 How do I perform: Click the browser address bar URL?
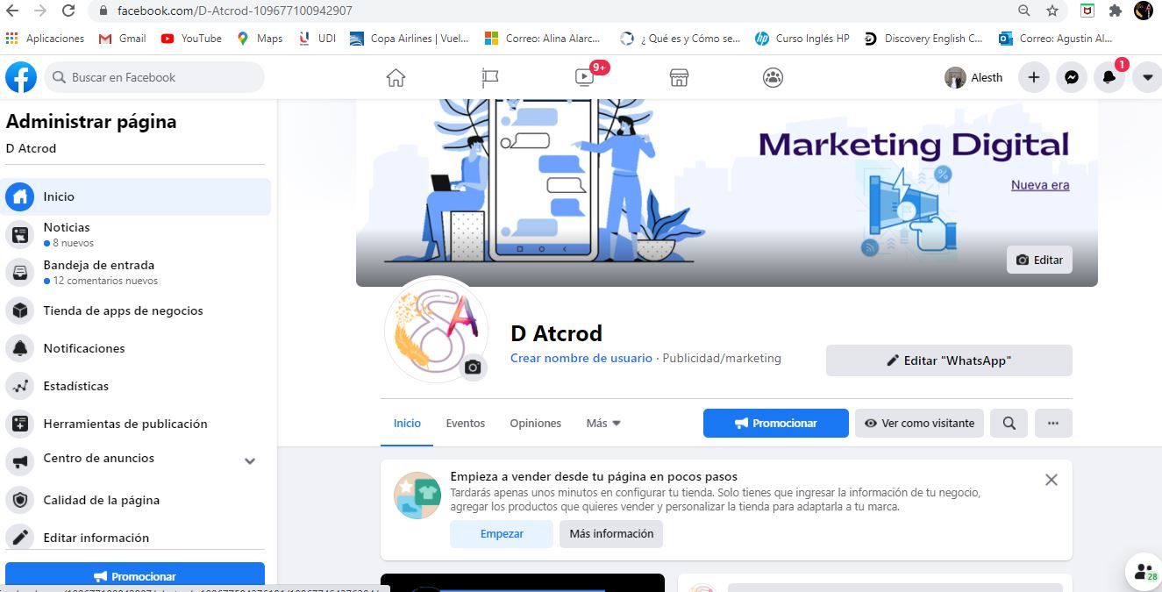(x=235, y=11)
